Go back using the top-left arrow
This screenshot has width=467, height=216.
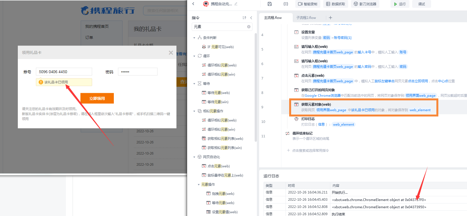(x=193, y=4)
